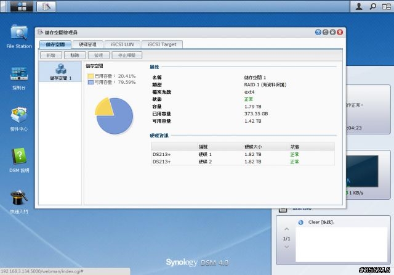
Task: Click the RAID 1 type value
Action: (265, 85)
